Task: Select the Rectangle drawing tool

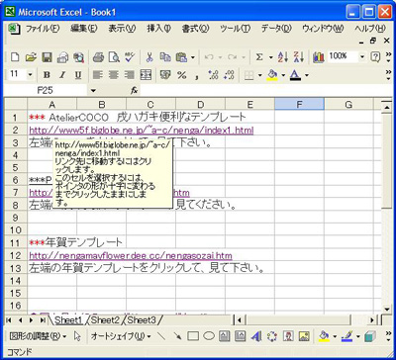Action: (x=193, y=336)
